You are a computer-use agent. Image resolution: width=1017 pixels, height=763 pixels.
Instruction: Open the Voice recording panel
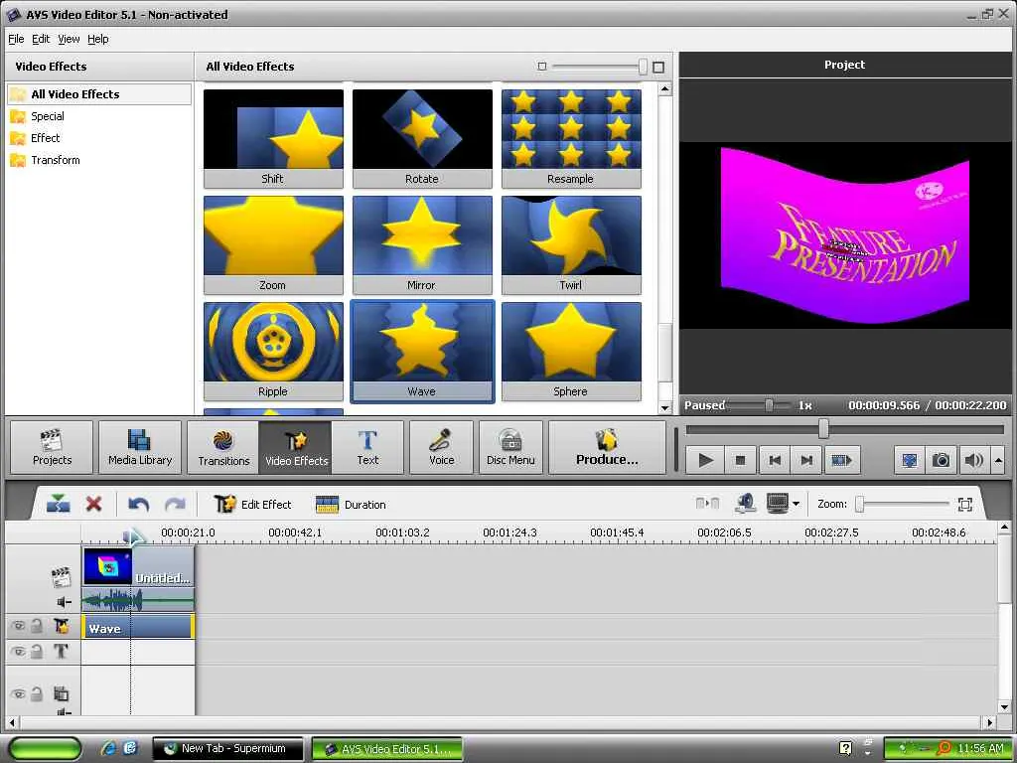click(x=442, y=448)
